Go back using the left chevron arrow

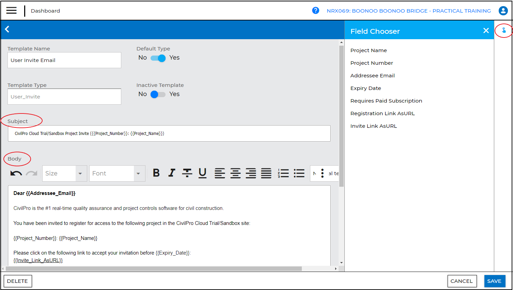click(x=7, y=29)
